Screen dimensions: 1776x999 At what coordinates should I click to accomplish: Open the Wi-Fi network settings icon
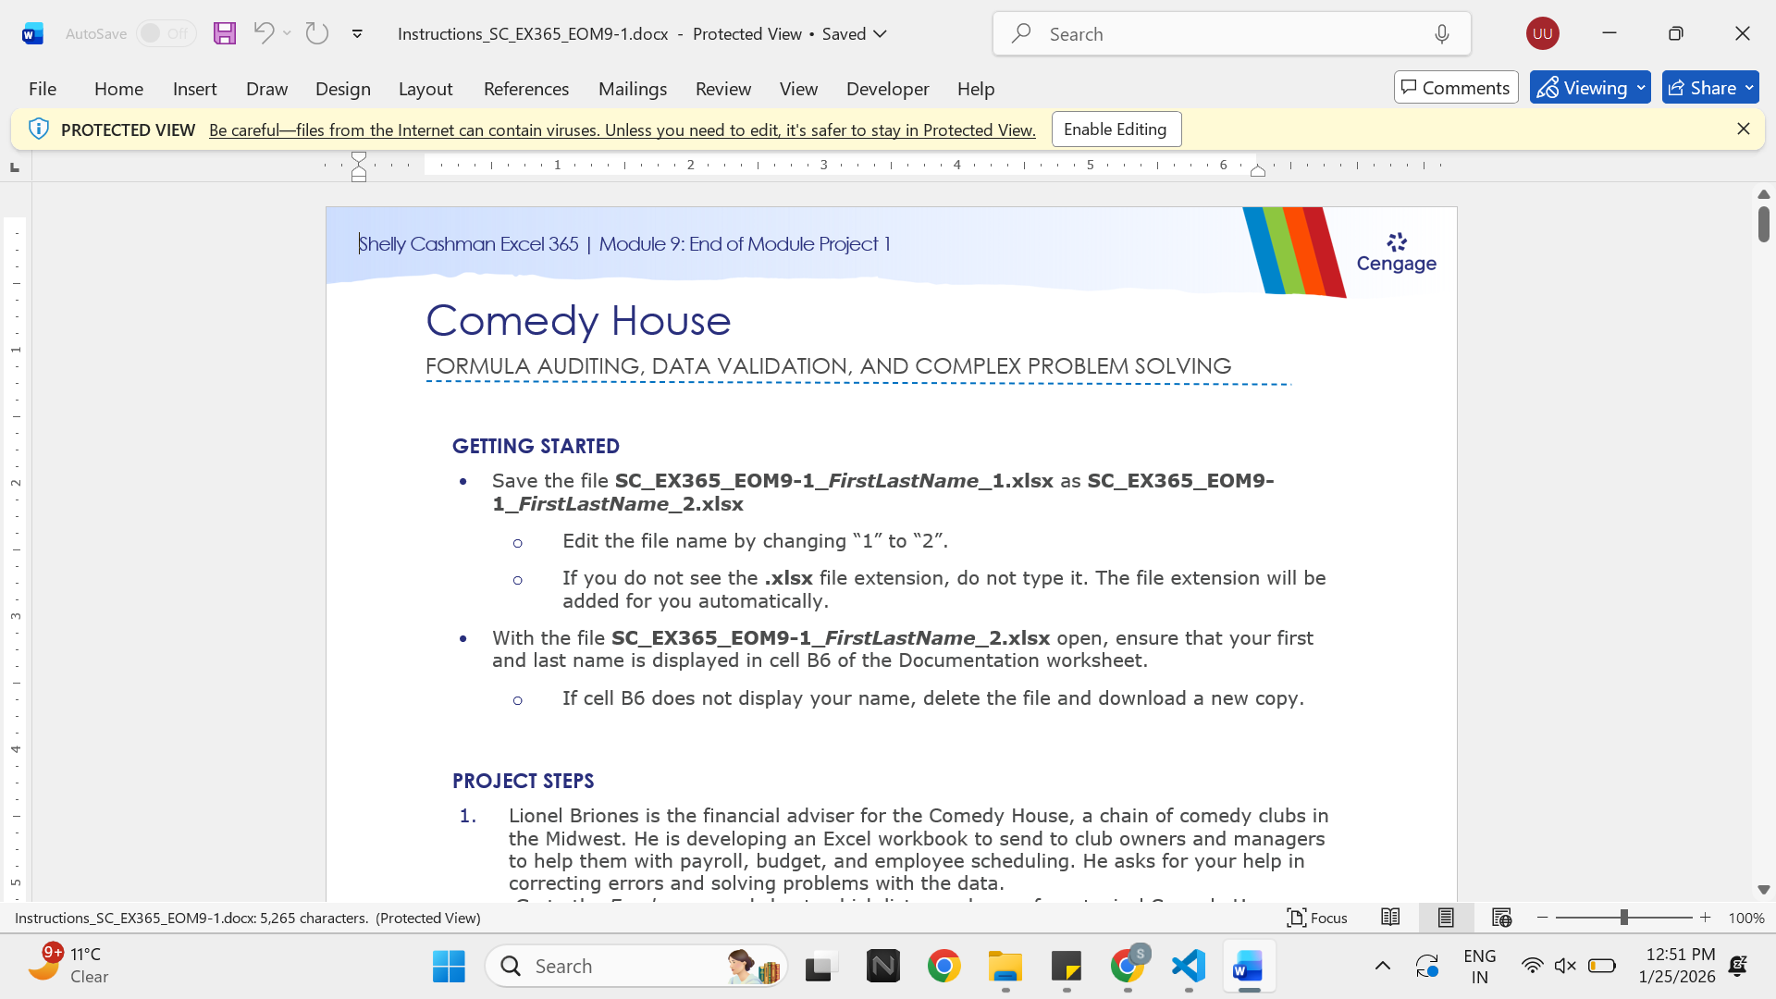click(x=1532, y=967)
